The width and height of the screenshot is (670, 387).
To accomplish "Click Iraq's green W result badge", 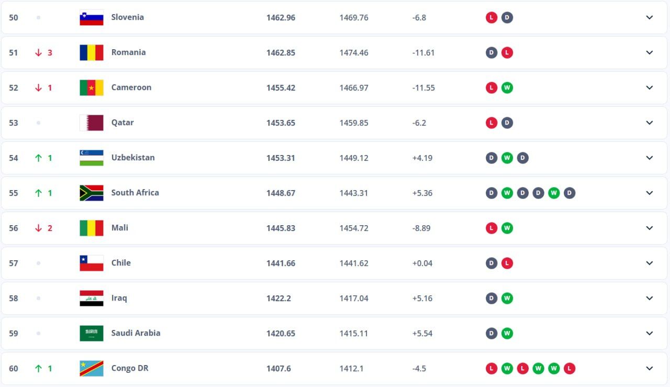I will (507, 298).
